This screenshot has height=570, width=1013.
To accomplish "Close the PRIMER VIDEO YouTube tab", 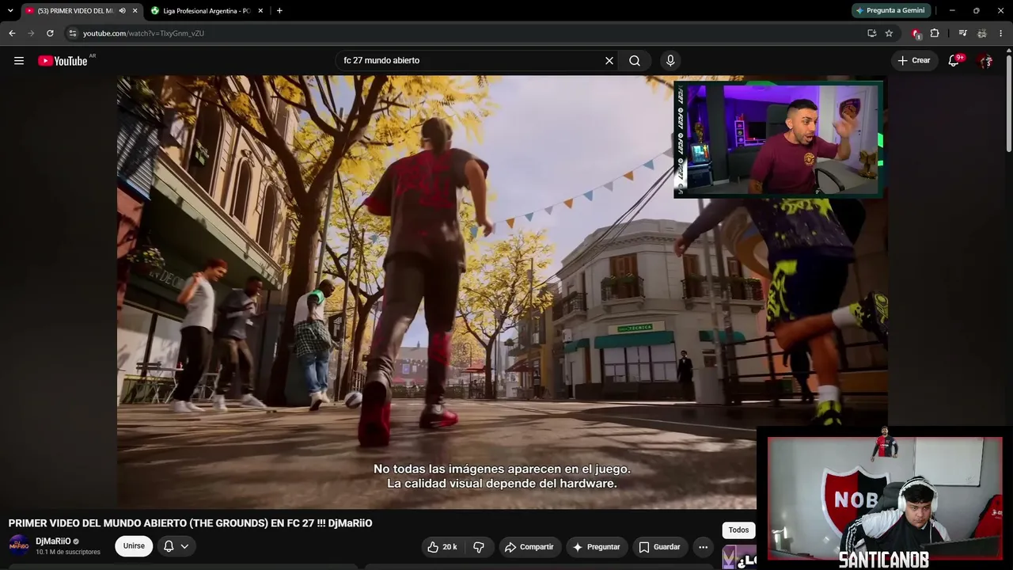I will click(x=135, y=10).
